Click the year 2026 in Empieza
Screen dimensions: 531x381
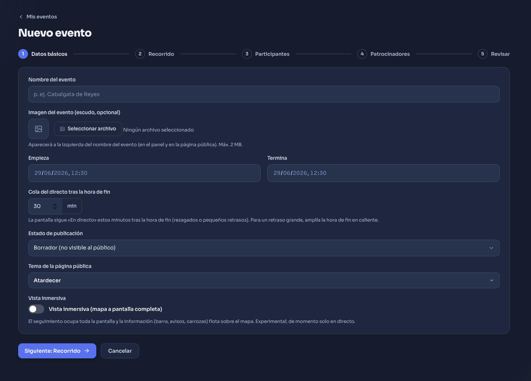pyautogui.click(x=61, y=173)
